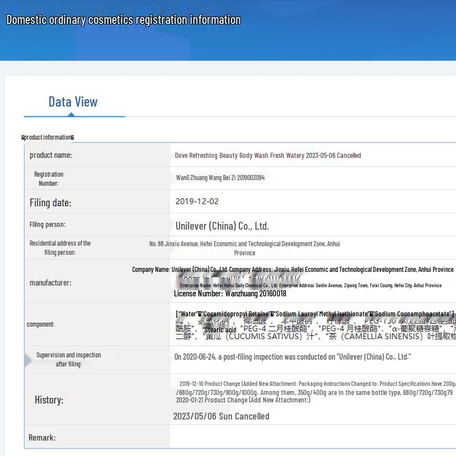Select component line starting with Water, Cocamidopropyl Betaine
Screen dimensions: 456x456
315,314
